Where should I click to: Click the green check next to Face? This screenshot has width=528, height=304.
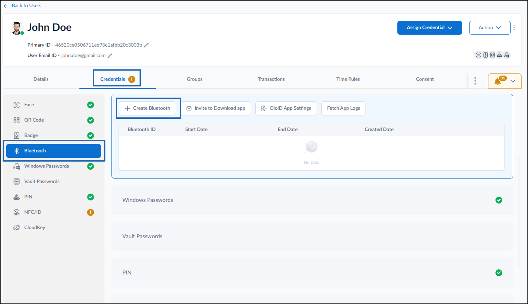click(x=90, y=105)
